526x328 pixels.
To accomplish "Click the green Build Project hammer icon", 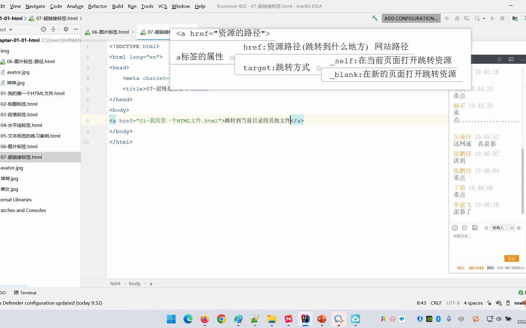I will click(x=375, y=18).
